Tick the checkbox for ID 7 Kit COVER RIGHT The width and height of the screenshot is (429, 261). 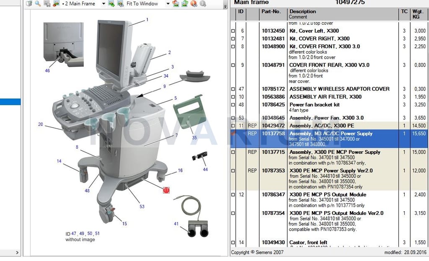coord(233,39)
